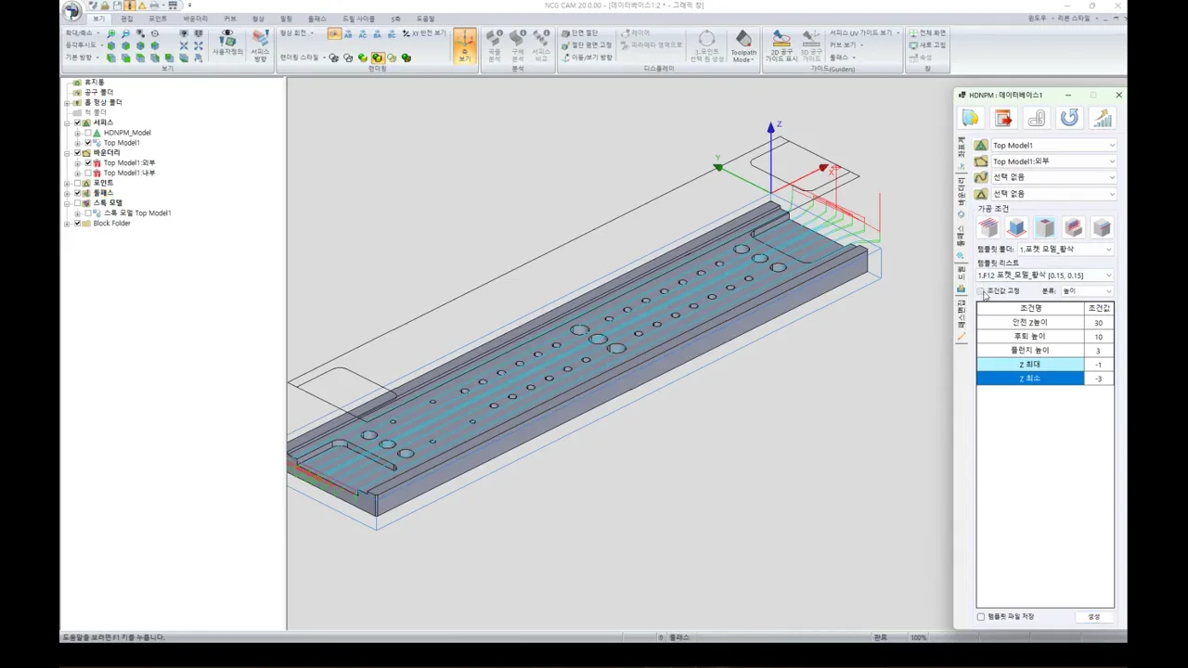This screenshot has width=1188, height=668.
Task: Open the 템플릿 폴더 dropdown
Action: 1065,249
